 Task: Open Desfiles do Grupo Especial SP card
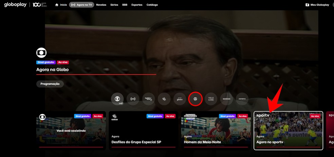(x=144, y=131)
